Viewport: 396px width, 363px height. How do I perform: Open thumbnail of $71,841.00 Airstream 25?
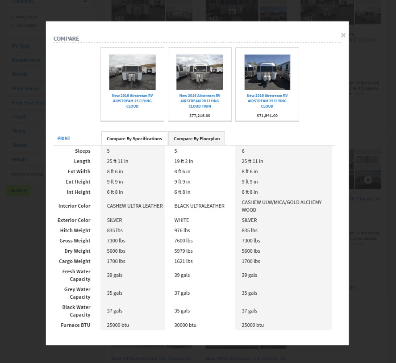[x=267, y=72]
